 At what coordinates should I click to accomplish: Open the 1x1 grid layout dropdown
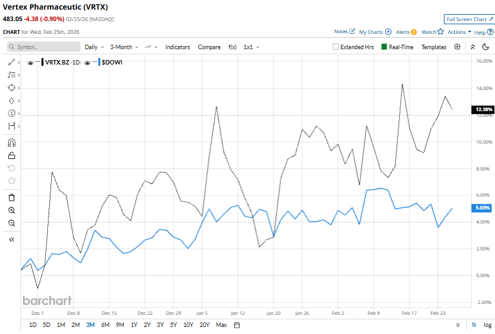click(x=251, y=47)
